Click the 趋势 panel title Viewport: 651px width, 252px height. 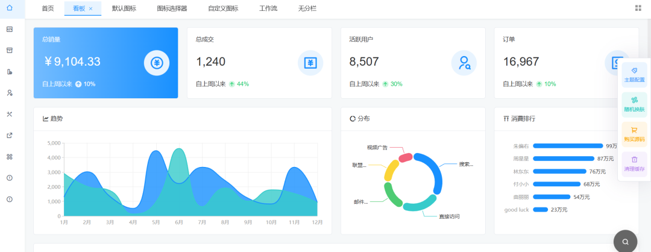pos(57,119)
